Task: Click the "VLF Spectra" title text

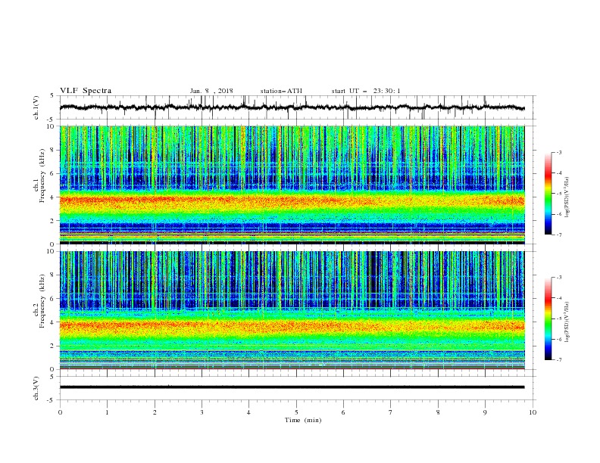Action: 86,91
